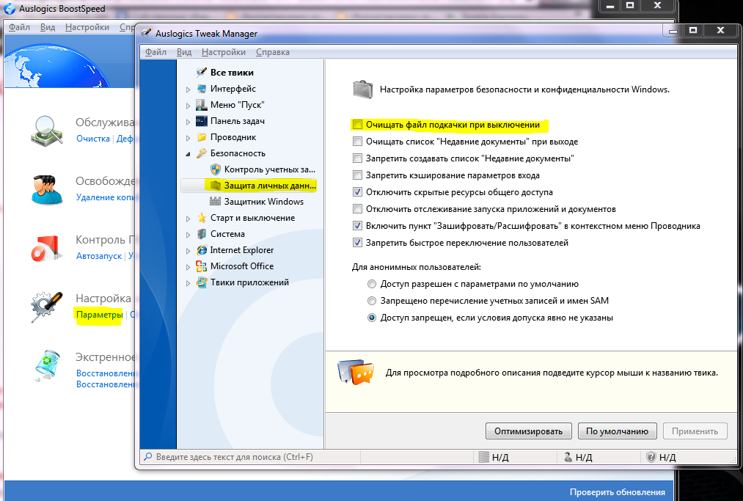
Task: Enable clearing pagefile at shutdown checkbox
Action: click(357, 125)
